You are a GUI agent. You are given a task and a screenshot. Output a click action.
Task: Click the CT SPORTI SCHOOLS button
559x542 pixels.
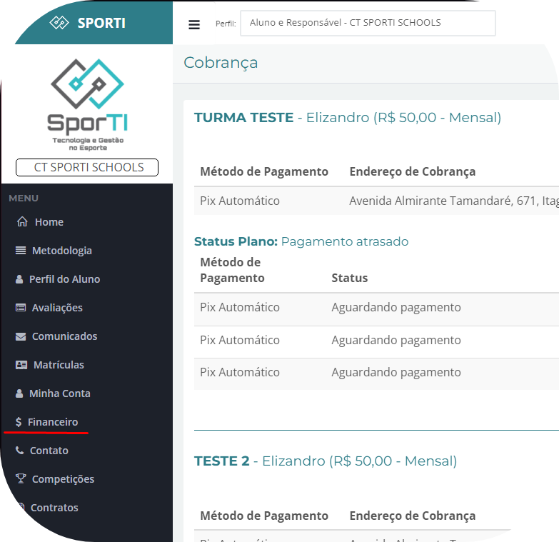pyautogui.click(x=87, y=167)
